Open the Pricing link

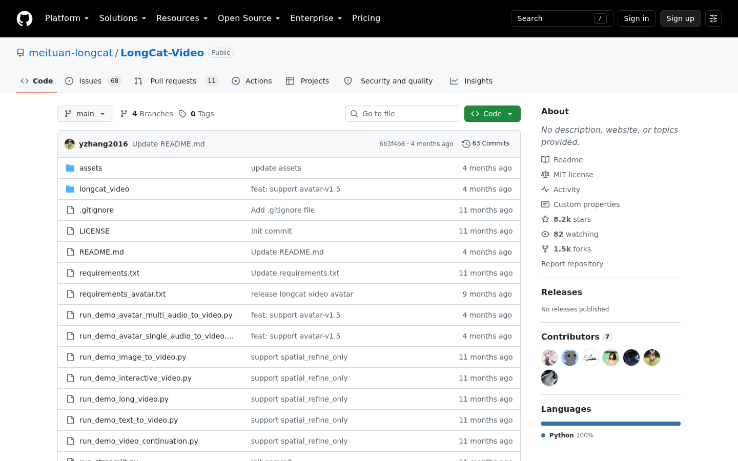coord(366,18)
